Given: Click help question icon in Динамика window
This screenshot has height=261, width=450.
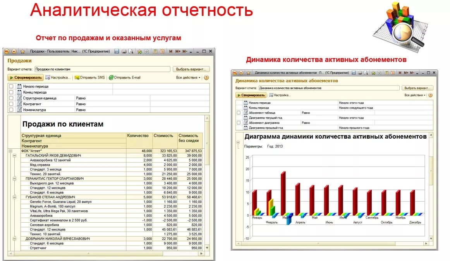Looking at the screenshot, I should click(431, 95).
